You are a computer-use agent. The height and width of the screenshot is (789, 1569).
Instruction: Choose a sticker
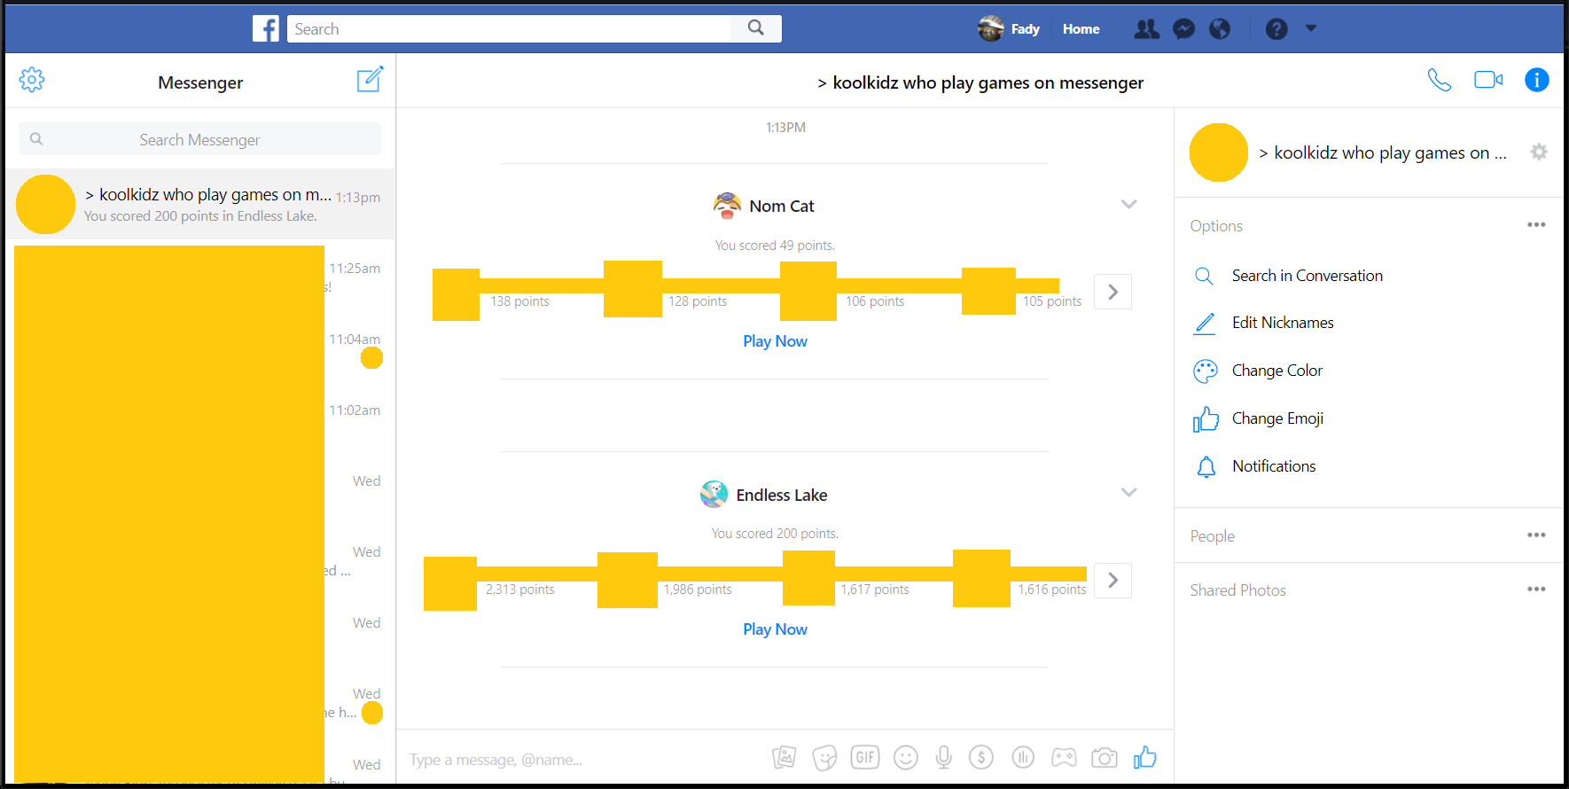click(x=825, y=758)
